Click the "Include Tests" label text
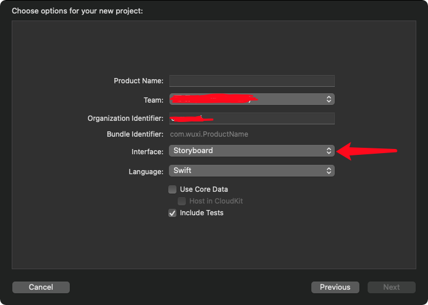 (202, 213)
